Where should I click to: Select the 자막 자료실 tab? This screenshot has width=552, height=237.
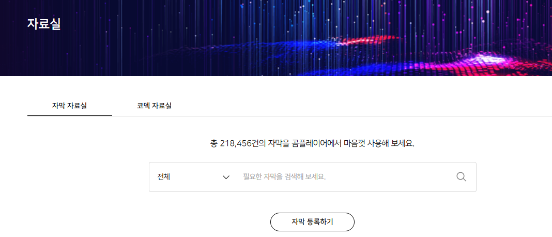70,106
